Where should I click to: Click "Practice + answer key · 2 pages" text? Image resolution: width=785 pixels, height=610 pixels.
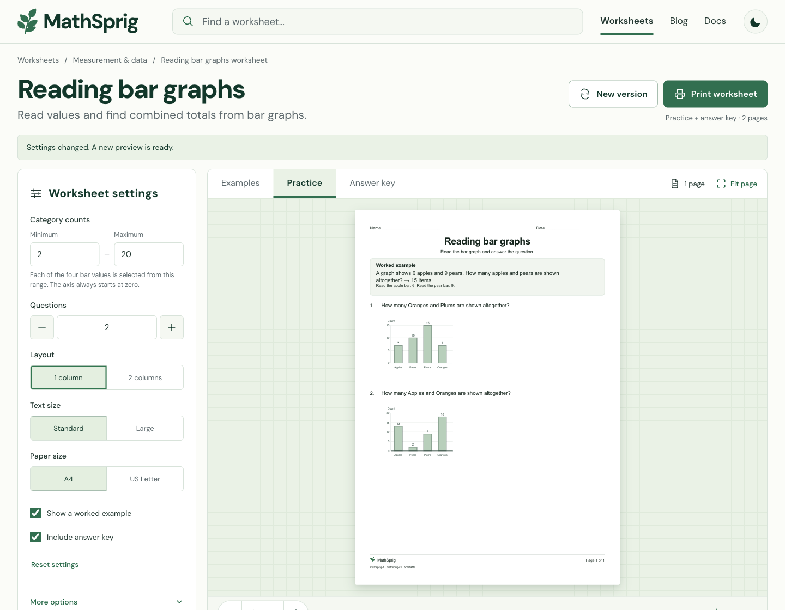click(x=716, y=118)
